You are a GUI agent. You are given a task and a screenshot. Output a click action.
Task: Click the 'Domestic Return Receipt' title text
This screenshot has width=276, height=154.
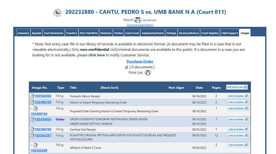coord(85,96)
